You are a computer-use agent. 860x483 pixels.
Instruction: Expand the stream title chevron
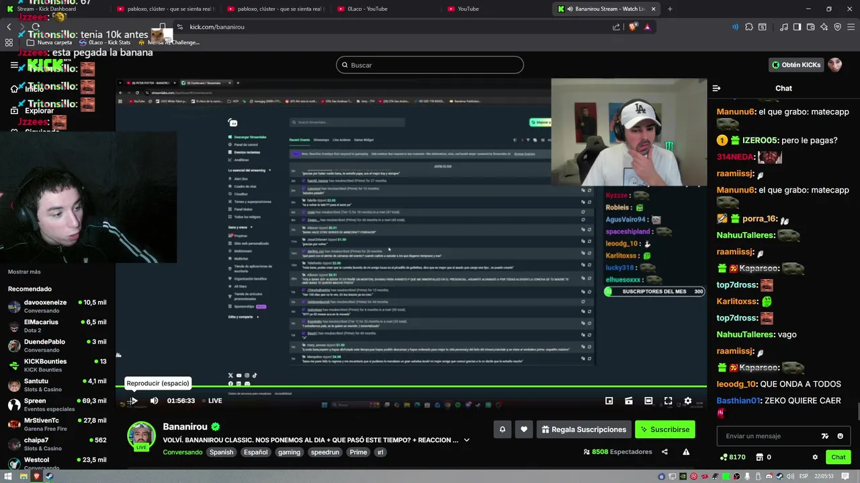[x=466, y=440]
